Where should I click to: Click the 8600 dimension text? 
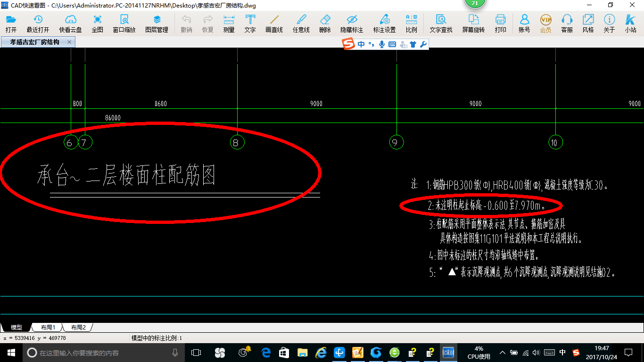160,104
